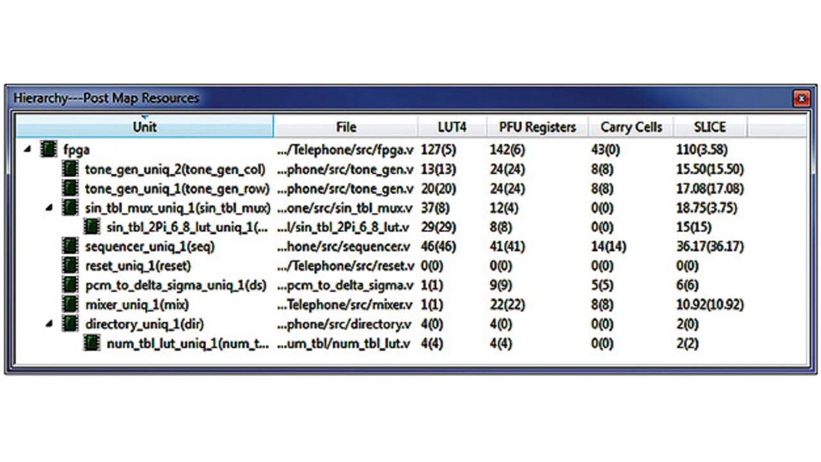Collapse the fpga root tree node

tap(28, 150)
